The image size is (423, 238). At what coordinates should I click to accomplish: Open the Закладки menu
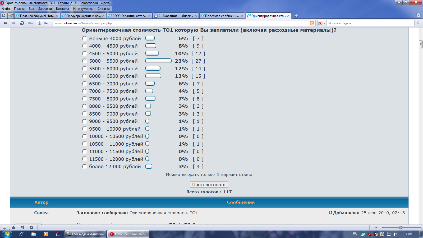(45, 9)
